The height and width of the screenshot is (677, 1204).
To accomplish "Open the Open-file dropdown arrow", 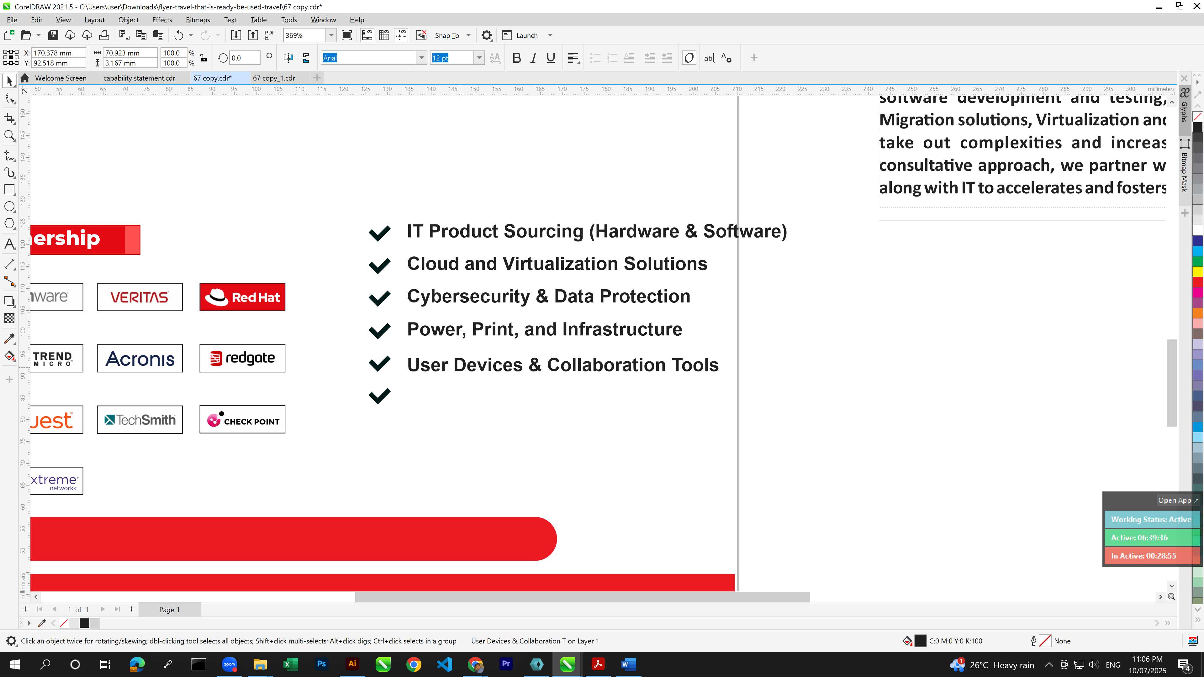I will pyautogui.click(x=38, y=35).
